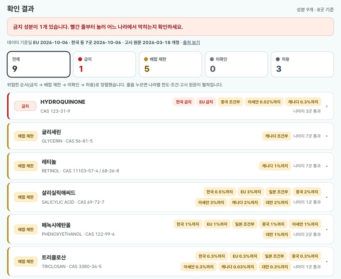Expand the 글리세린 row arrow
This screenshot has height=279, width=341.
[327, 136]
